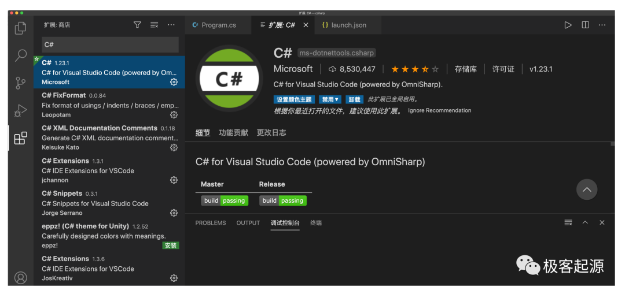This screenshot has height=294, width=625.
Task: Select the C# FixFormat extension entry
Action: (x=109, y=105)
